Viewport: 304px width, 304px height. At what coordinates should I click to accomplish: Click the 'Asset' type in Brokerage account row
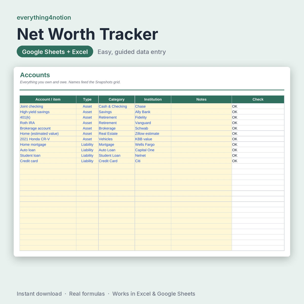pyautogui.click(x=87, y=128)
